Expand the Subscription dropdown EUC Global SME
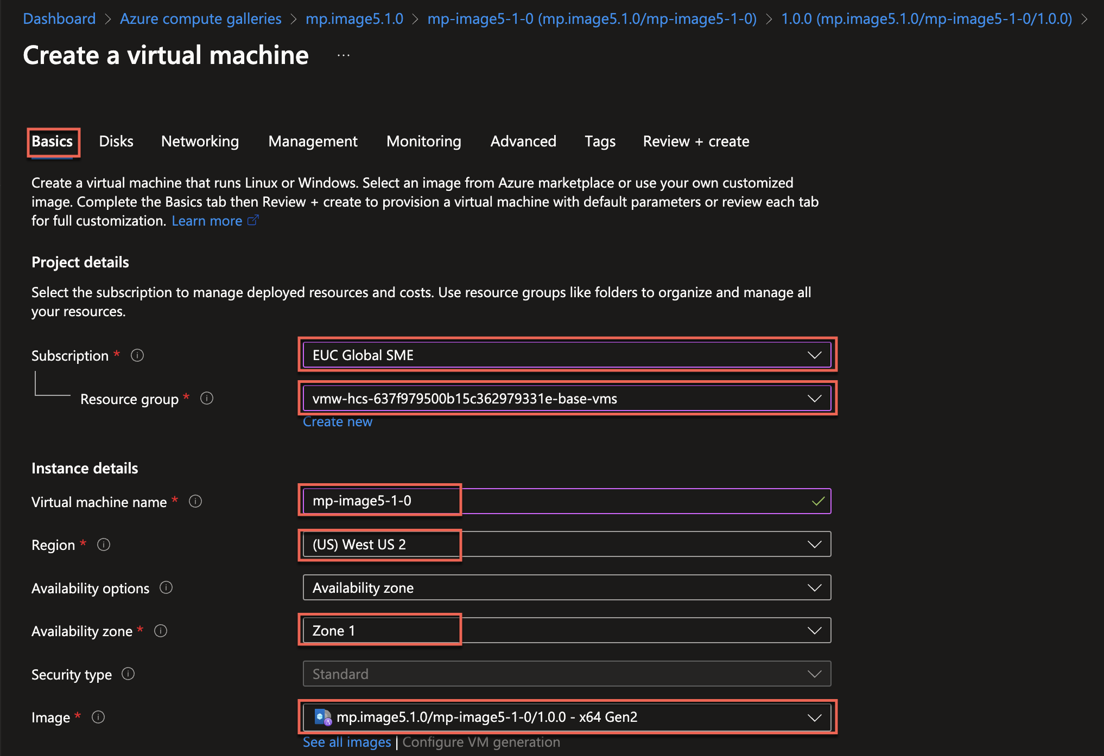The height and width of the screenshot is (756, 1104). [567, 355]
